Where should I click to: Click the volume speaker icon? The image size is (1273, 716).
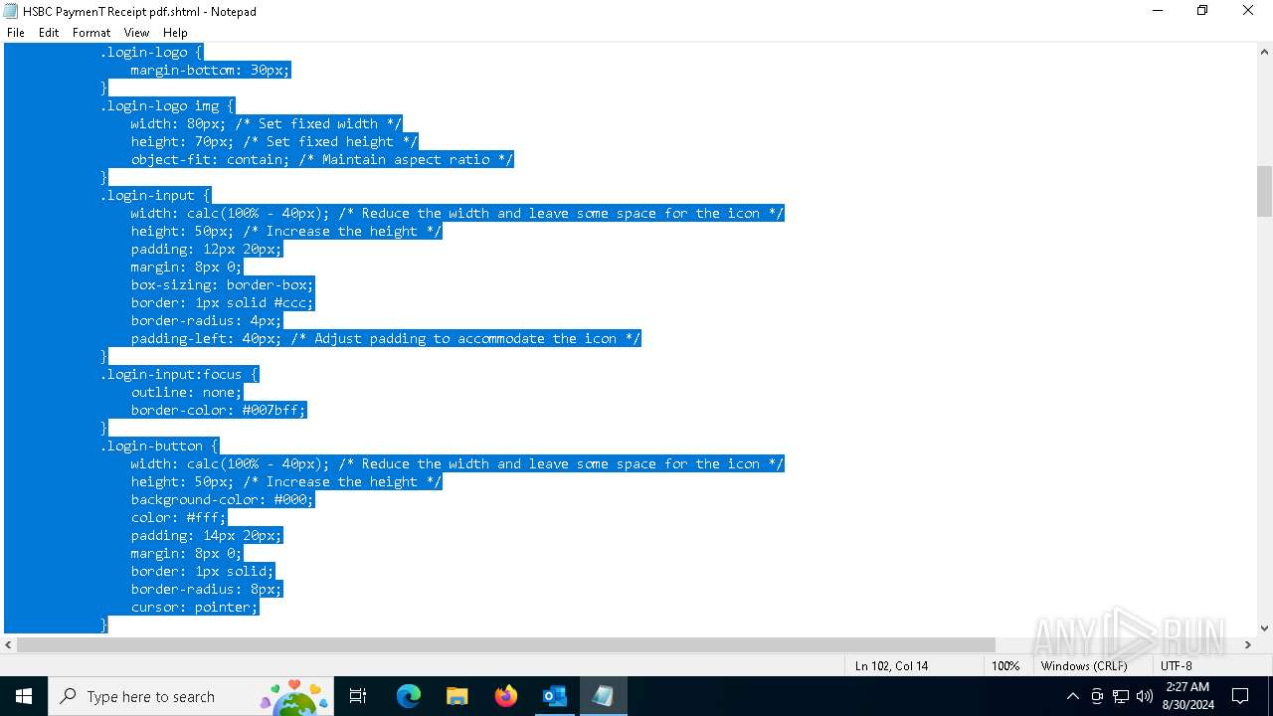click(x=1145, y=696)
